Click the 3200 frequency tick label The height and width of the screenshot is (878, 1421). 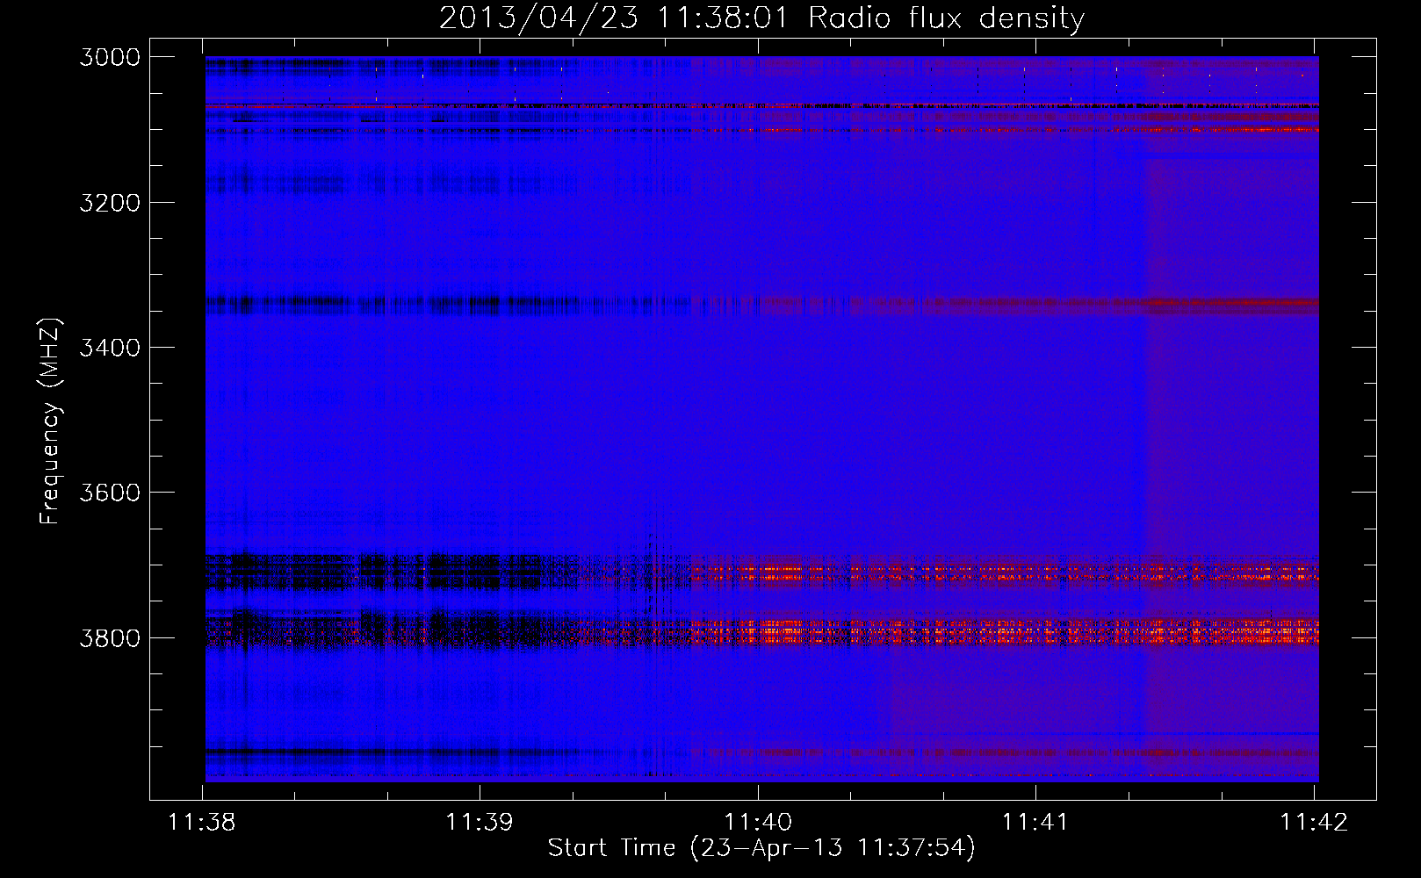pos(110,203)
